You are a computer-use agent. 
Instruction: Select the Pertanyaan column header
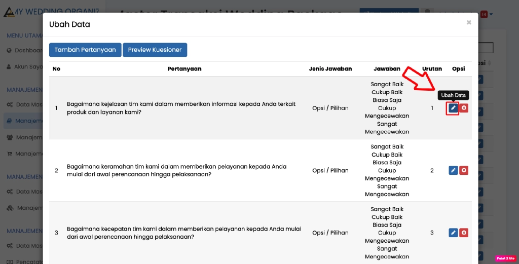click(184, 69)
